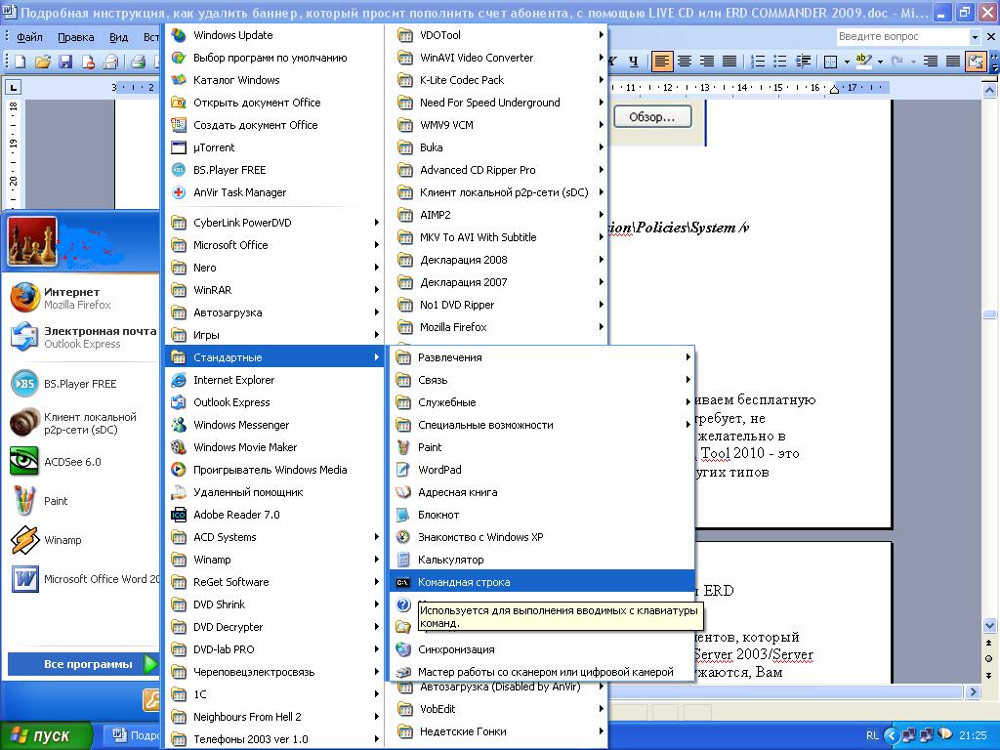Click the highlight color swatch button in Word
The width and height of the screenshot is (1000, 750).
pyautogui.click(x=863, y=62)
